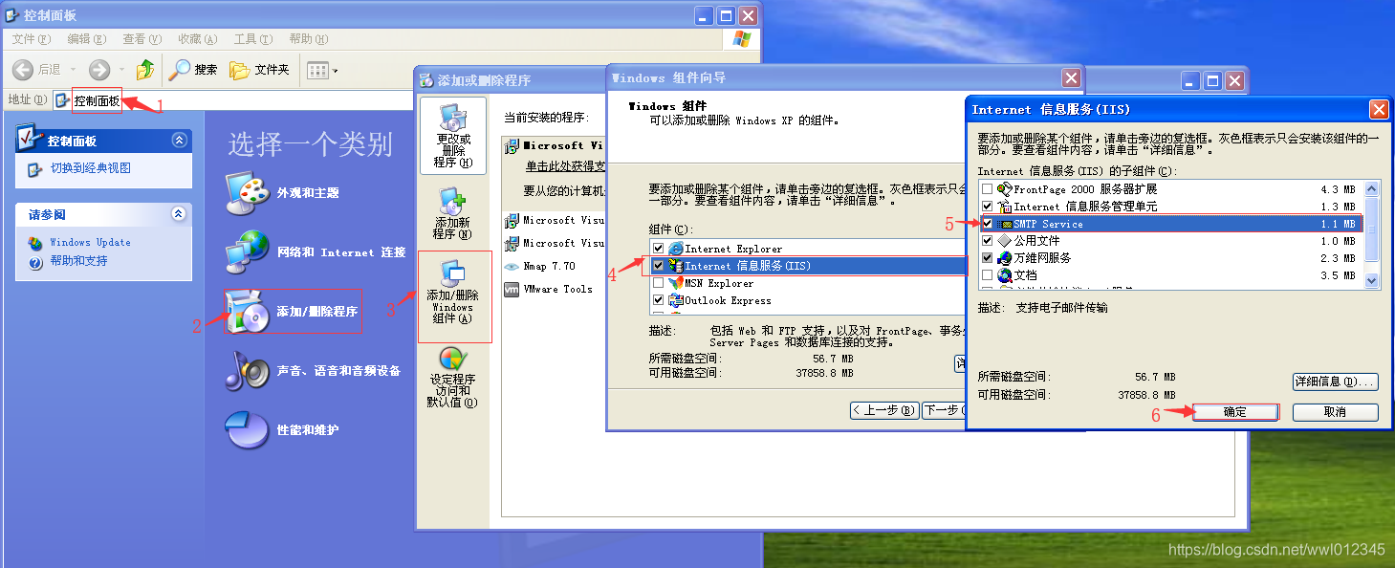Click the Nmap eye icon in program list

pos(512,266)
